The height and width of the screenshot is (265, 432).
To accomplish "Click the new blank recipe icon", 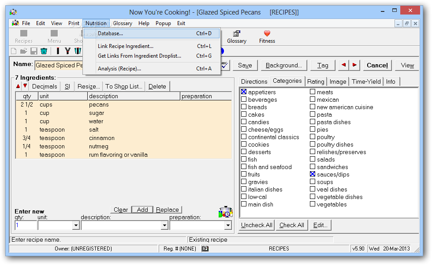I will click(14, 51).
